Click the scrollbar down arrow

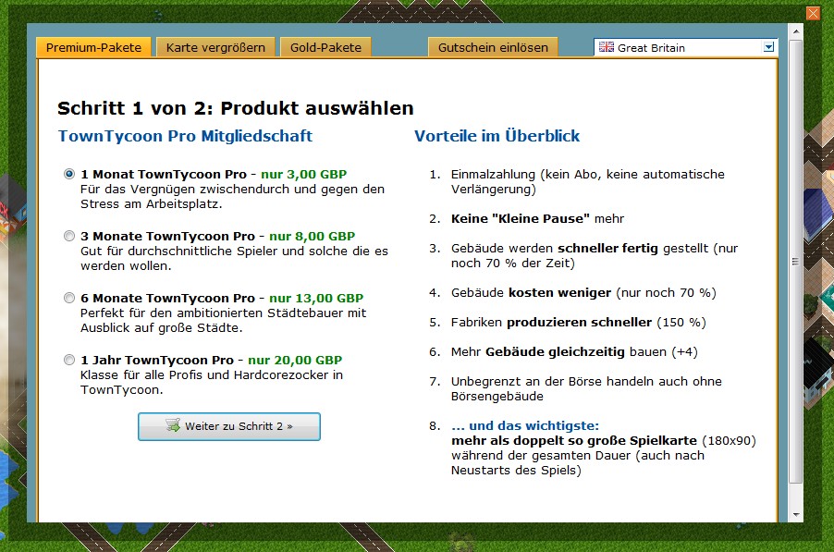coord(796,515)
